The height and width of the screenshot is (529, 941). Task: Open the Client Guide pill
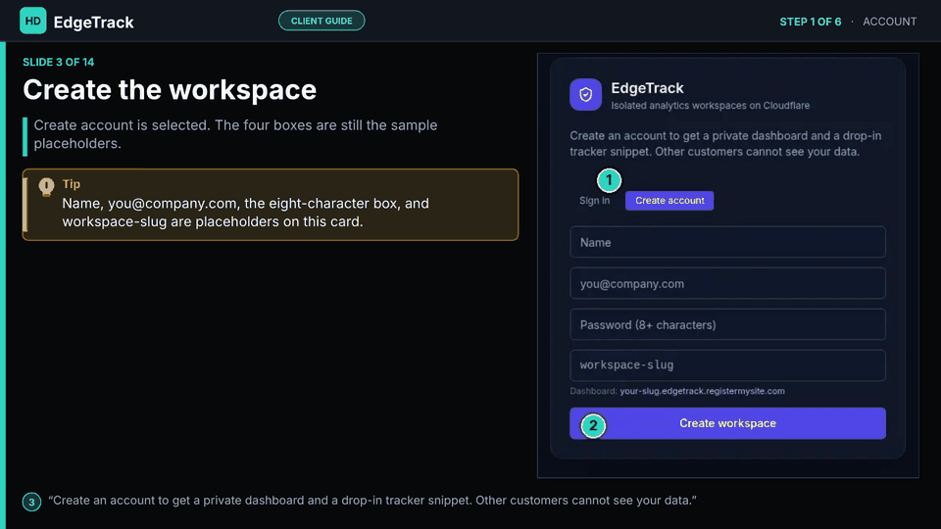[322, 21]
